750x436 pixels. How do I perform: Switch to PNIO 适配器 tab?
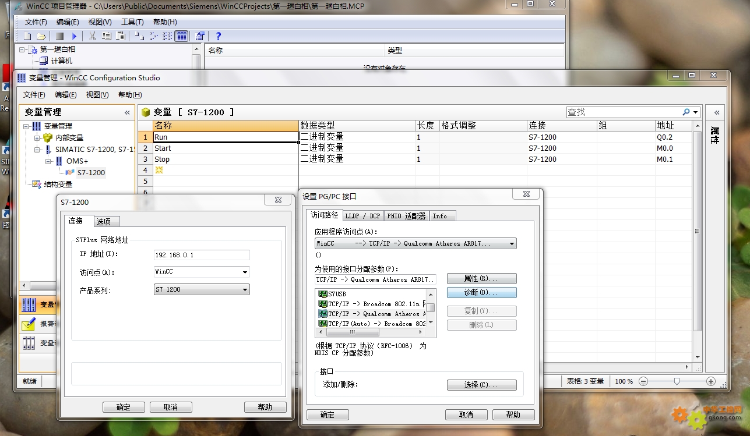pyautogui.click(x=406, y=216)
